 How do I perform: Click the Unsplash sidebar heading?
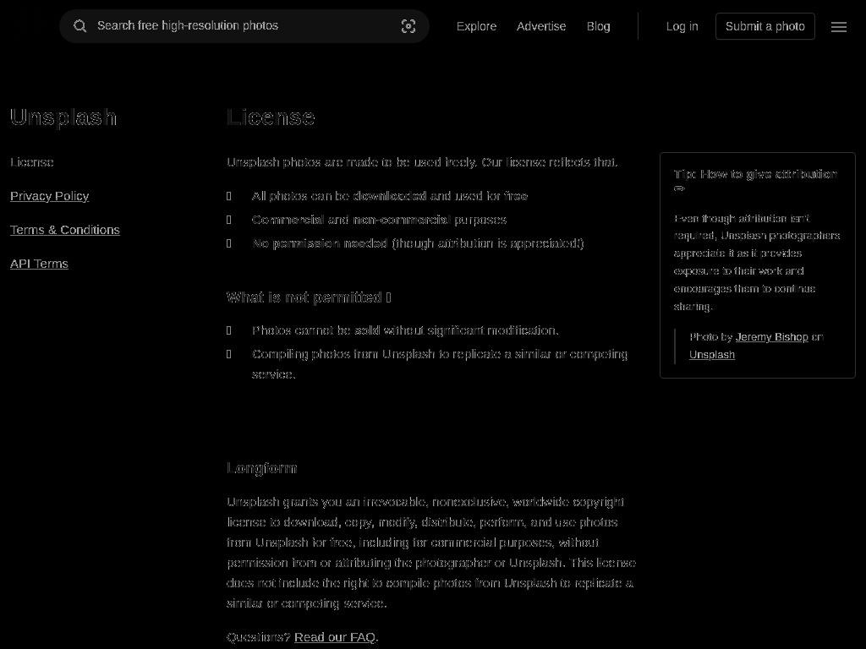pyautogui.click(x=63, y=117)
